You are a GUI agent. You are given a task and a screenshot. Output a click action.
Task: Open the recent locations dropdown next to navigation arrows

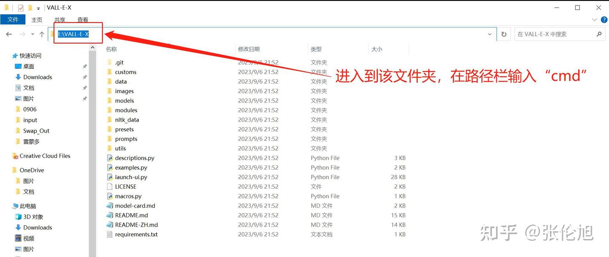[32, 34]
